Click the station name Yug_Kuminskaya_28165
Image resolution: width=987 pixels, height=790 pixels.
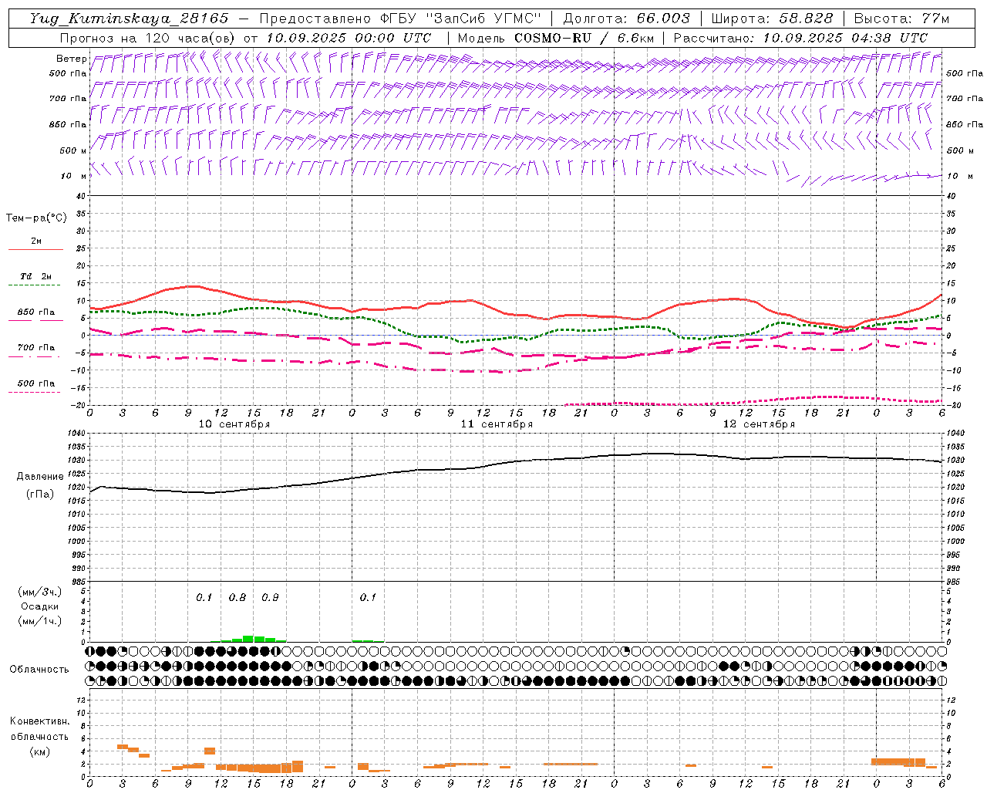(x=129, y=19)
